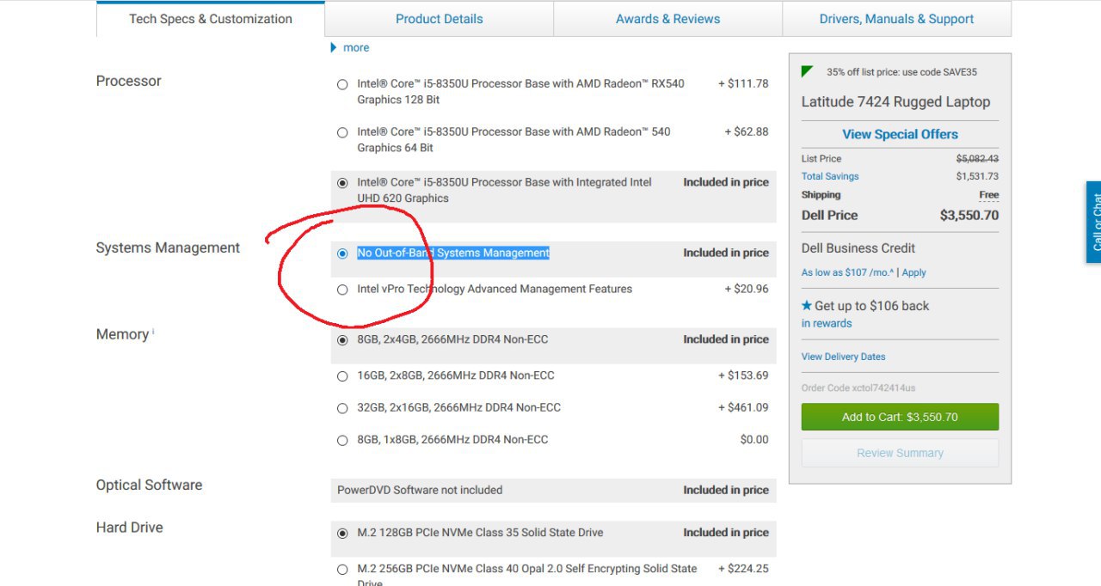Click the green flag promo icon

pos(807,71)
